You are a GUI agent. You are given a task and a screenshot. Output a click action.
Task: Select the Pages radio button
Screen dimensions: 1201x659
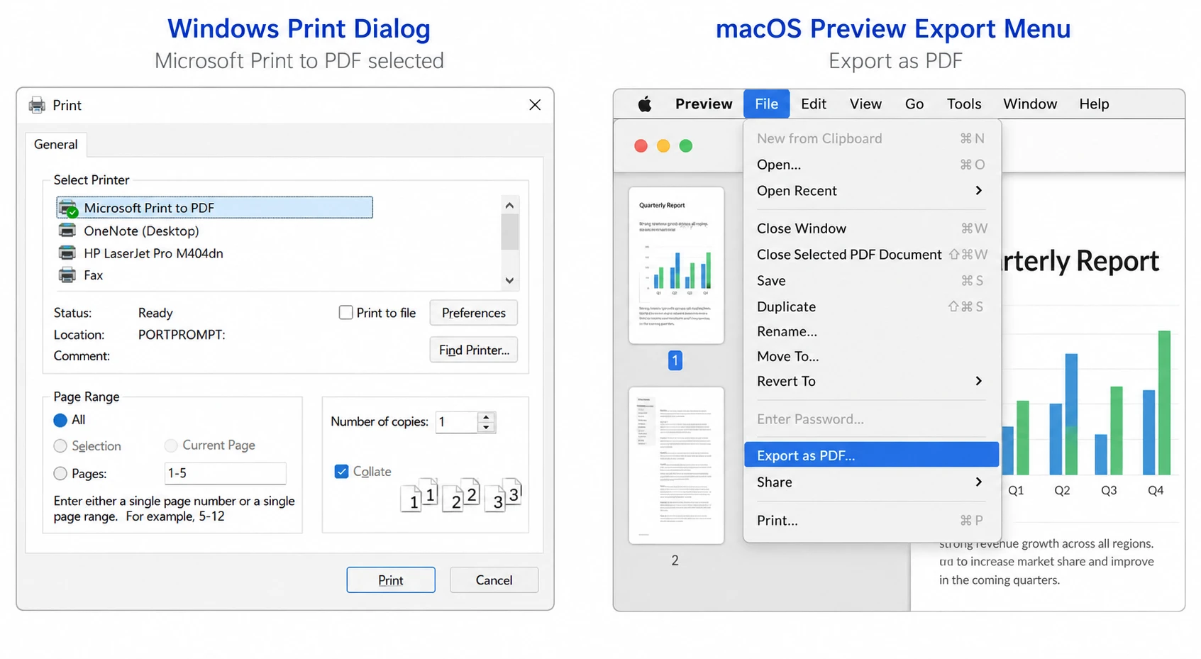click(x=60, y=473)
